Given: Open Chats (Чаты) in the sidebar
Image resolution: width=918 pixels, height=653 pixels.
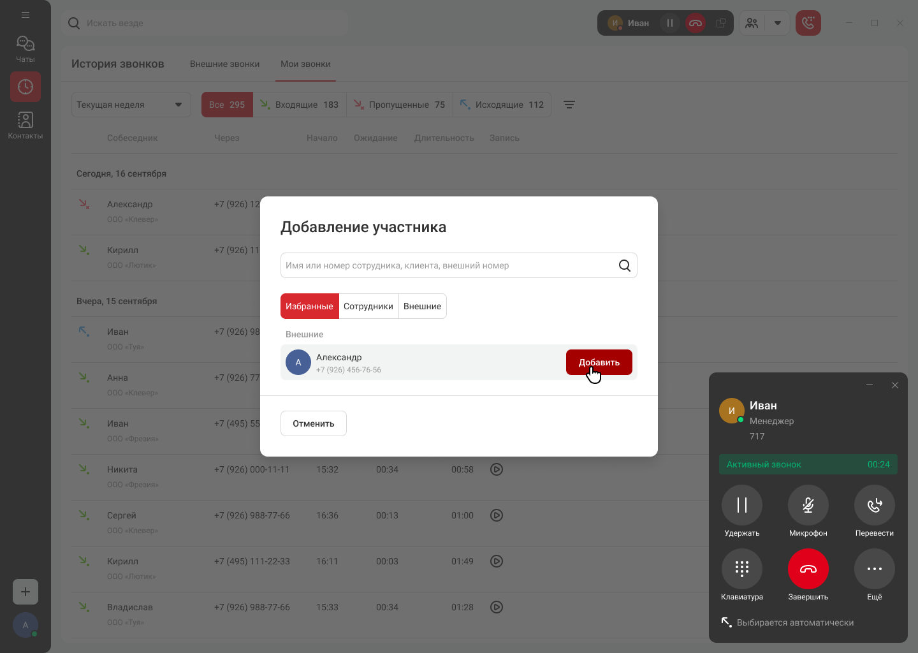Looking at the screenshot, I should pyautogui.click(x=25, y=49).
